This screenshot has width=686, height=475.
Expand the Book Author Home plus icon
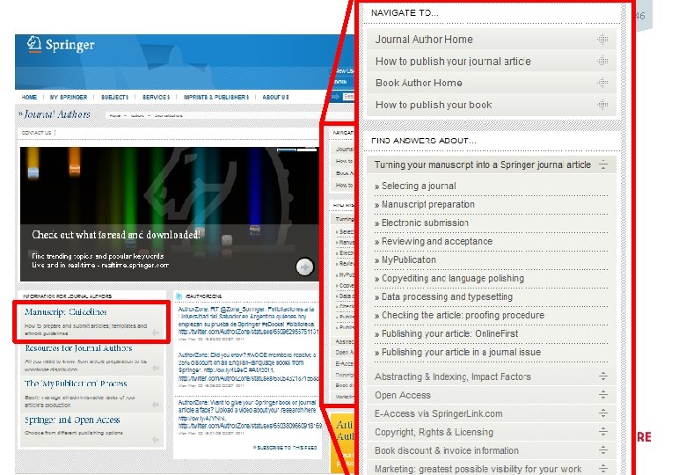click(x=602, y=82)
